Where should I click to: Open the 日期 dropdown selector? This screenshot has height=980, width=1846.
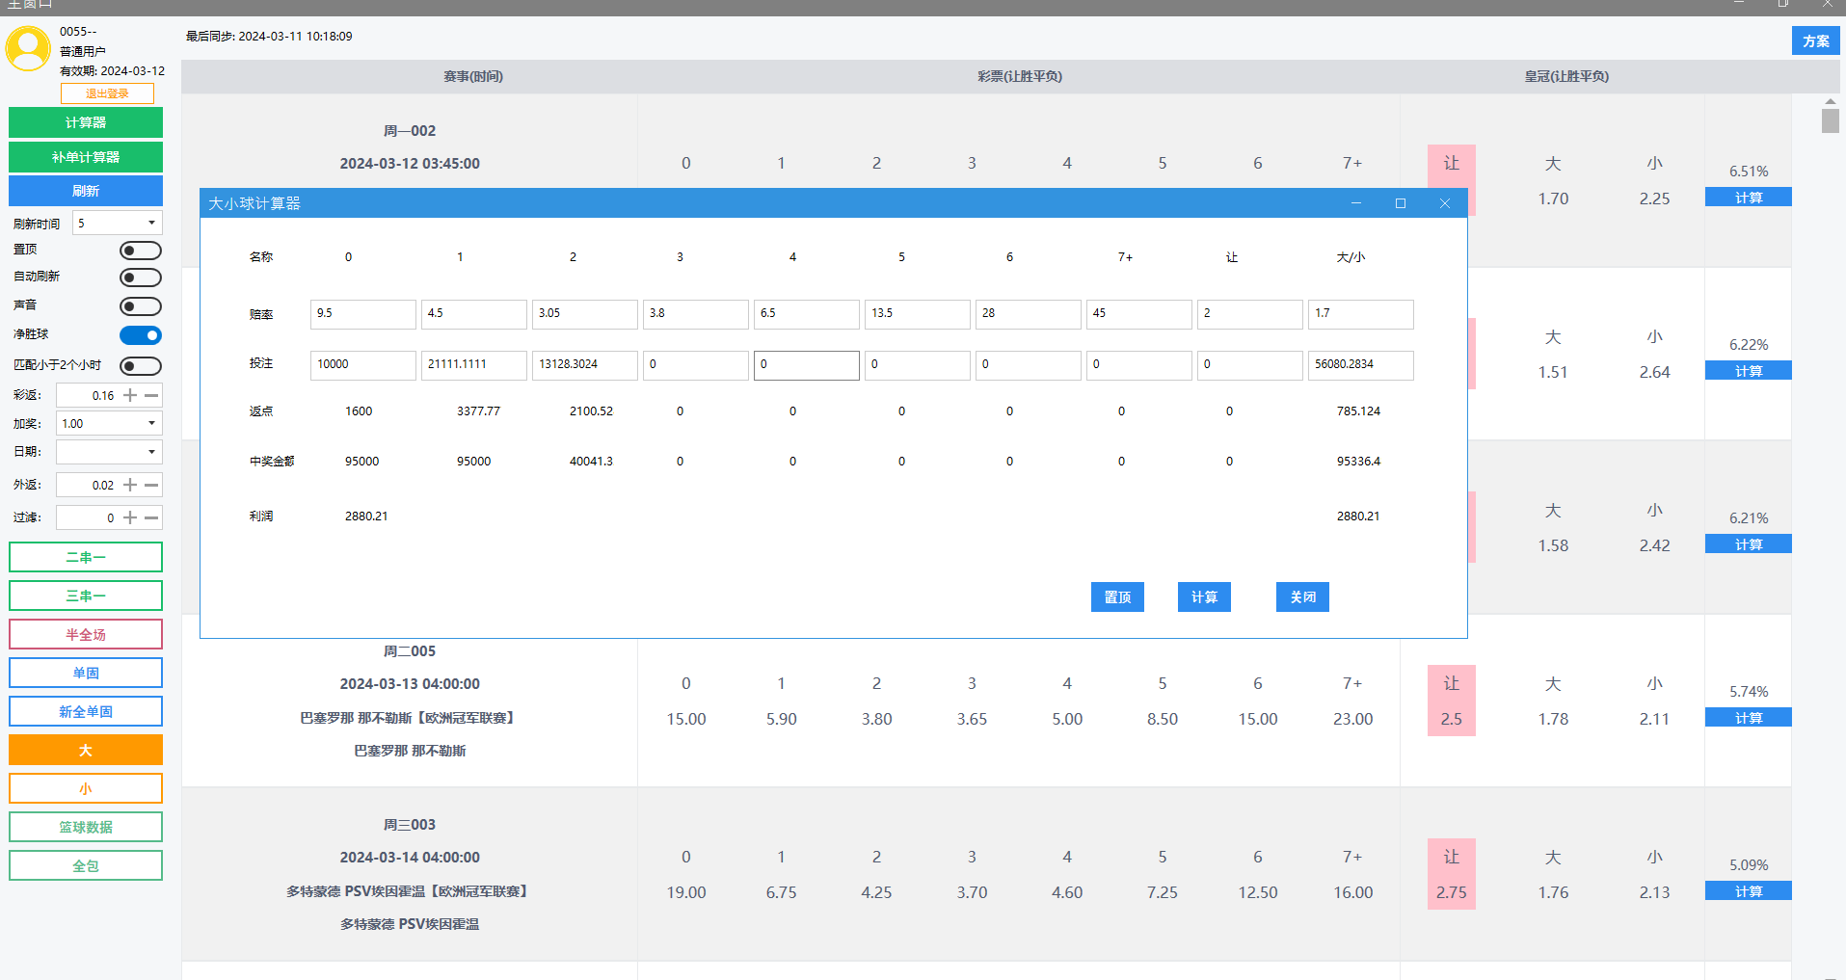point(109,452)
